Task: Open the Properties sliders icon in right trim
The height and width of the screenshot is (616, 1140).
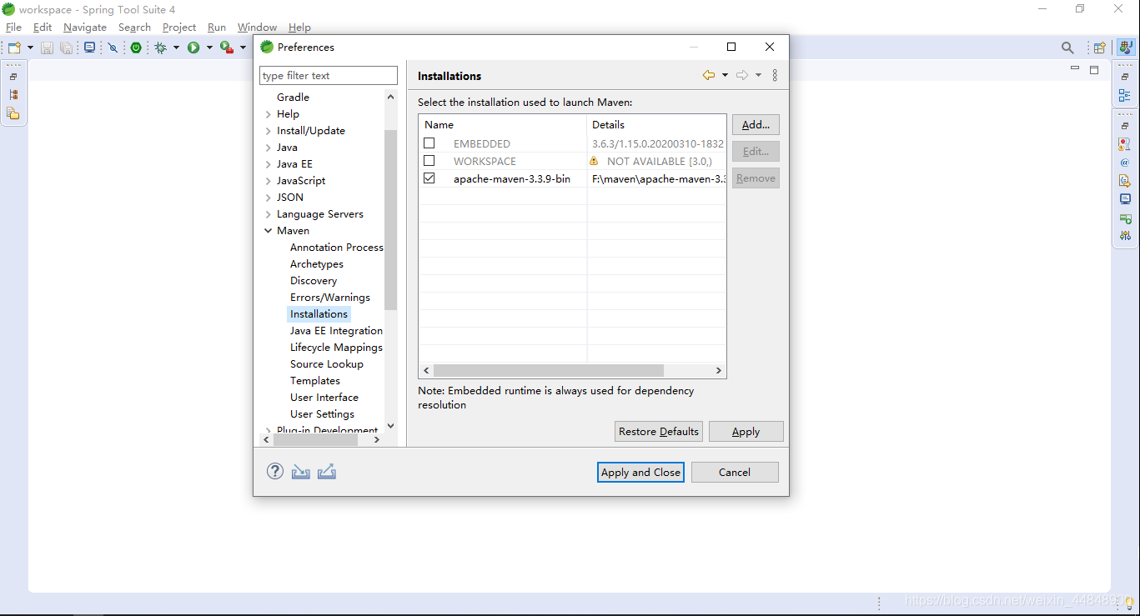Action: coord(1125,236)
